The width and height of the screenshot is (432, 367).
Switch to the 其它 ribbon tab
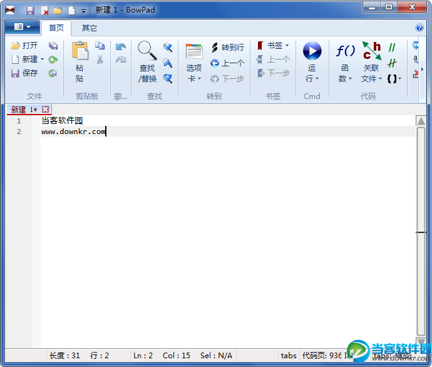click(x=90, y=28)
